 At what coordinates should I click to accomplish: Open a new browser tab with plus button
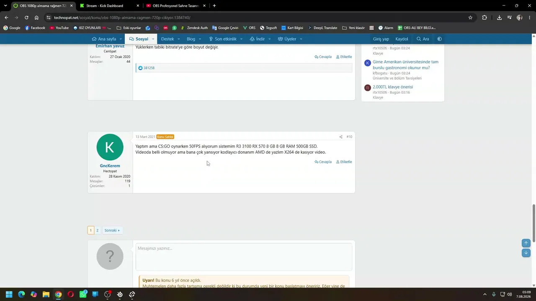pos(214,6)
